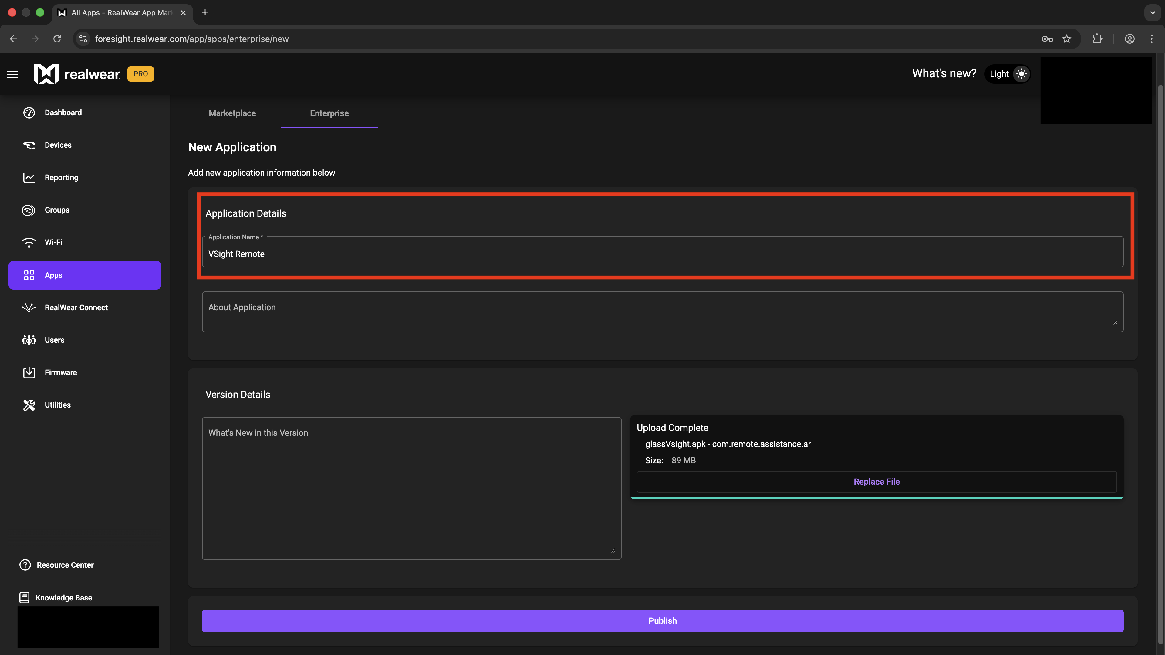Switch to the Enterprise tab
Screen dimensions: 1165x655
(329, 113)
